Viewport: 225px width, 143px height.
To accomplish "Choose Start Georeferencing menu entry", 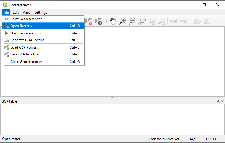I will coord(43,33).
